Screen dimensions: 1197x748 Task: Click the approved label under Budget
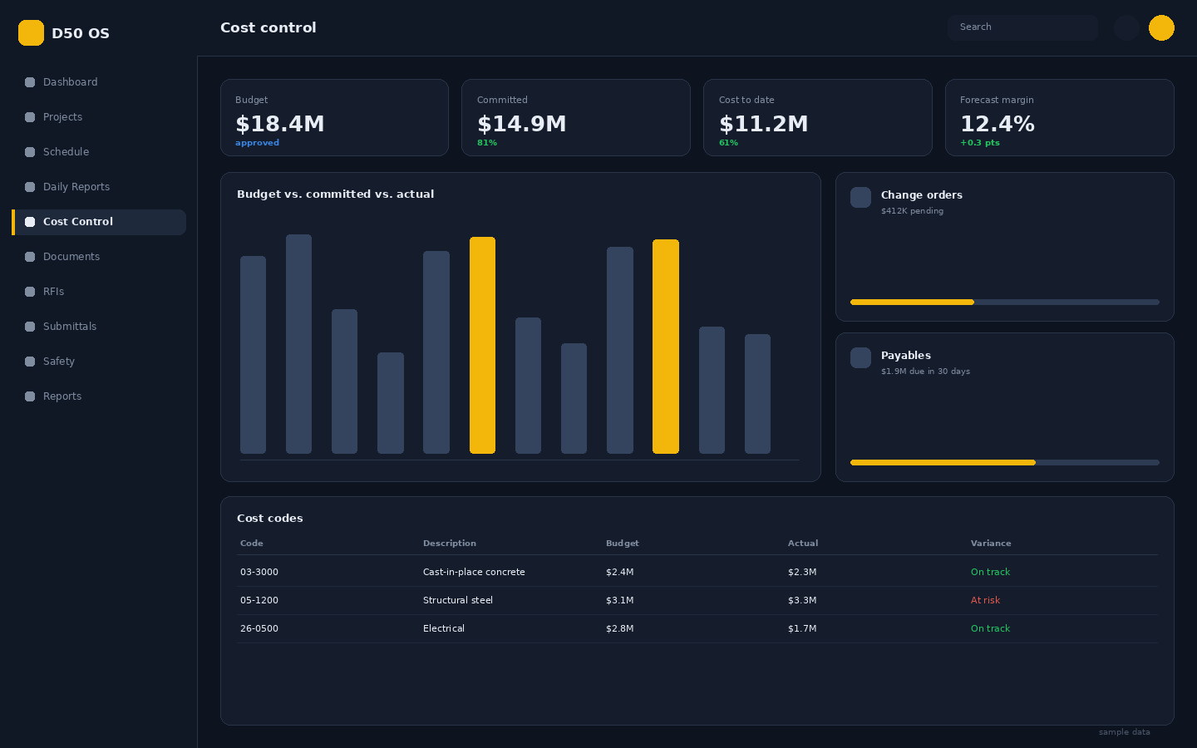pyautogui.click(x=258, y=143)
